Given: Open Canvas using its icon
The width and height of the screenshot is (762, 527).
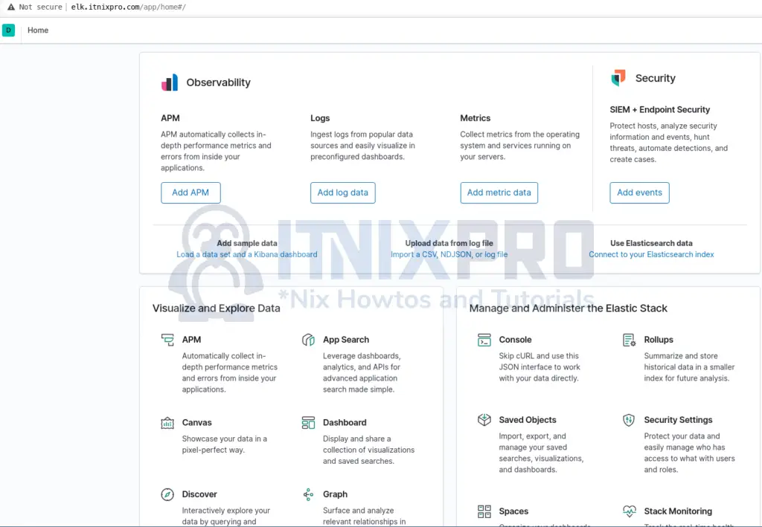Looking at the screenshot, I should coord(167,423).
